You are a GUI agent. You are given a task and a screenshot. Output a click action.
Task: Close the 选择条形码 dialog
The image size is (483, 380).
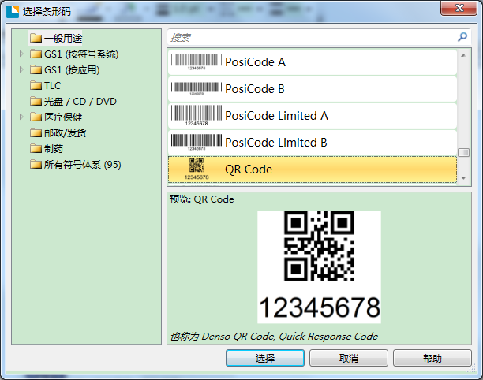[459, 8]
